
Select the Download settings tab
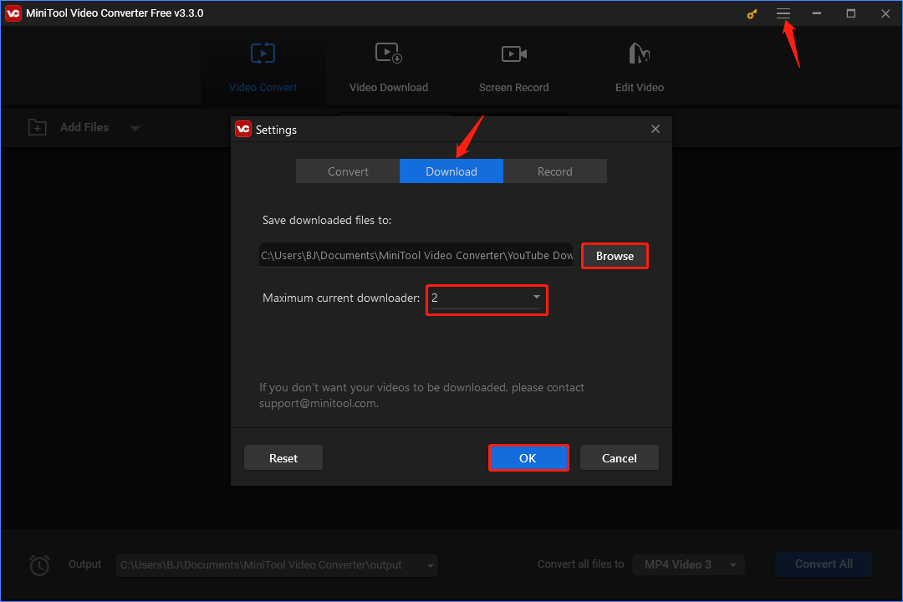[x=451, y=171]
